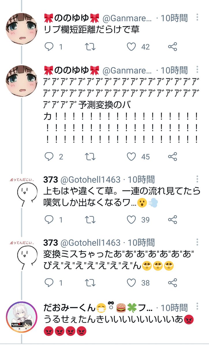Open だおみーくん's profile avatar

(x=22, y=318)
